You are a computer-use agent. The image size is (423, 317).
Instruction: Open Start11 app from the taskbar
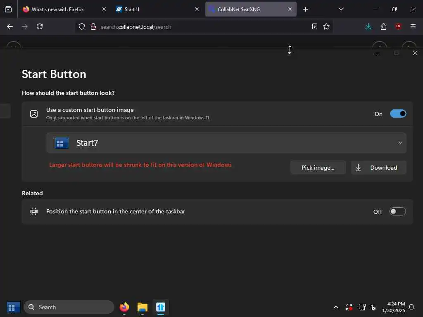click(x=161, y=307)
